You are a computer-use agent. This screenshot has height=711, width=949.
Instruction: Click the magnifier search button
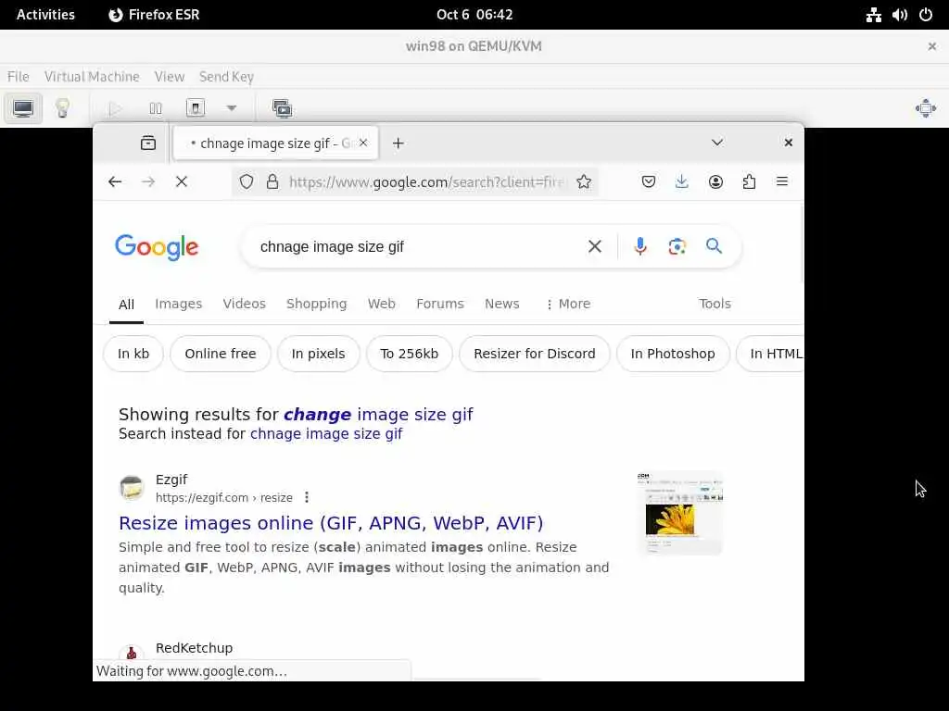[x=714, y=246]
